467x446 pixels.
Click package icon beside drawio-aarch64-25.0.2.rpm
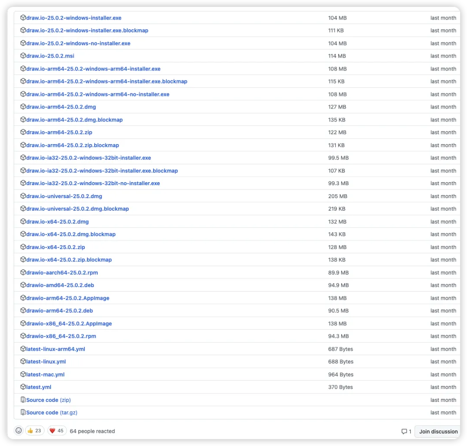[23, 272]
